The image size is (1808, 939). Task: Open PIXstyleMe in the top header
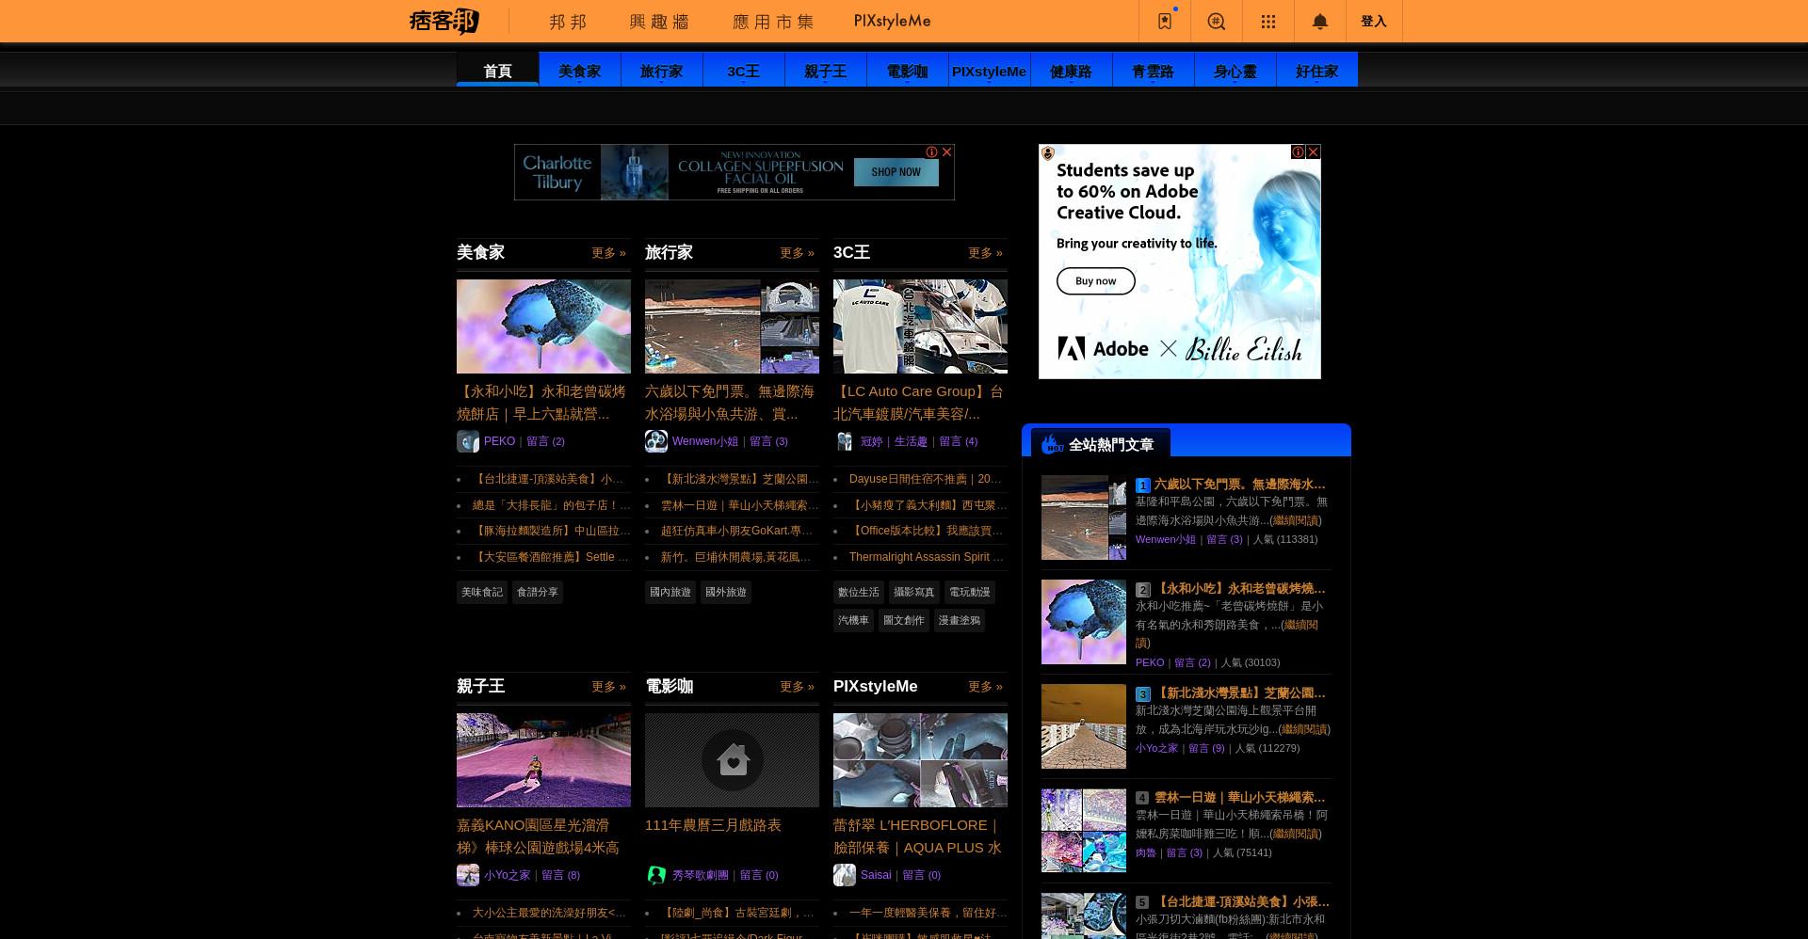click(892, 21)
